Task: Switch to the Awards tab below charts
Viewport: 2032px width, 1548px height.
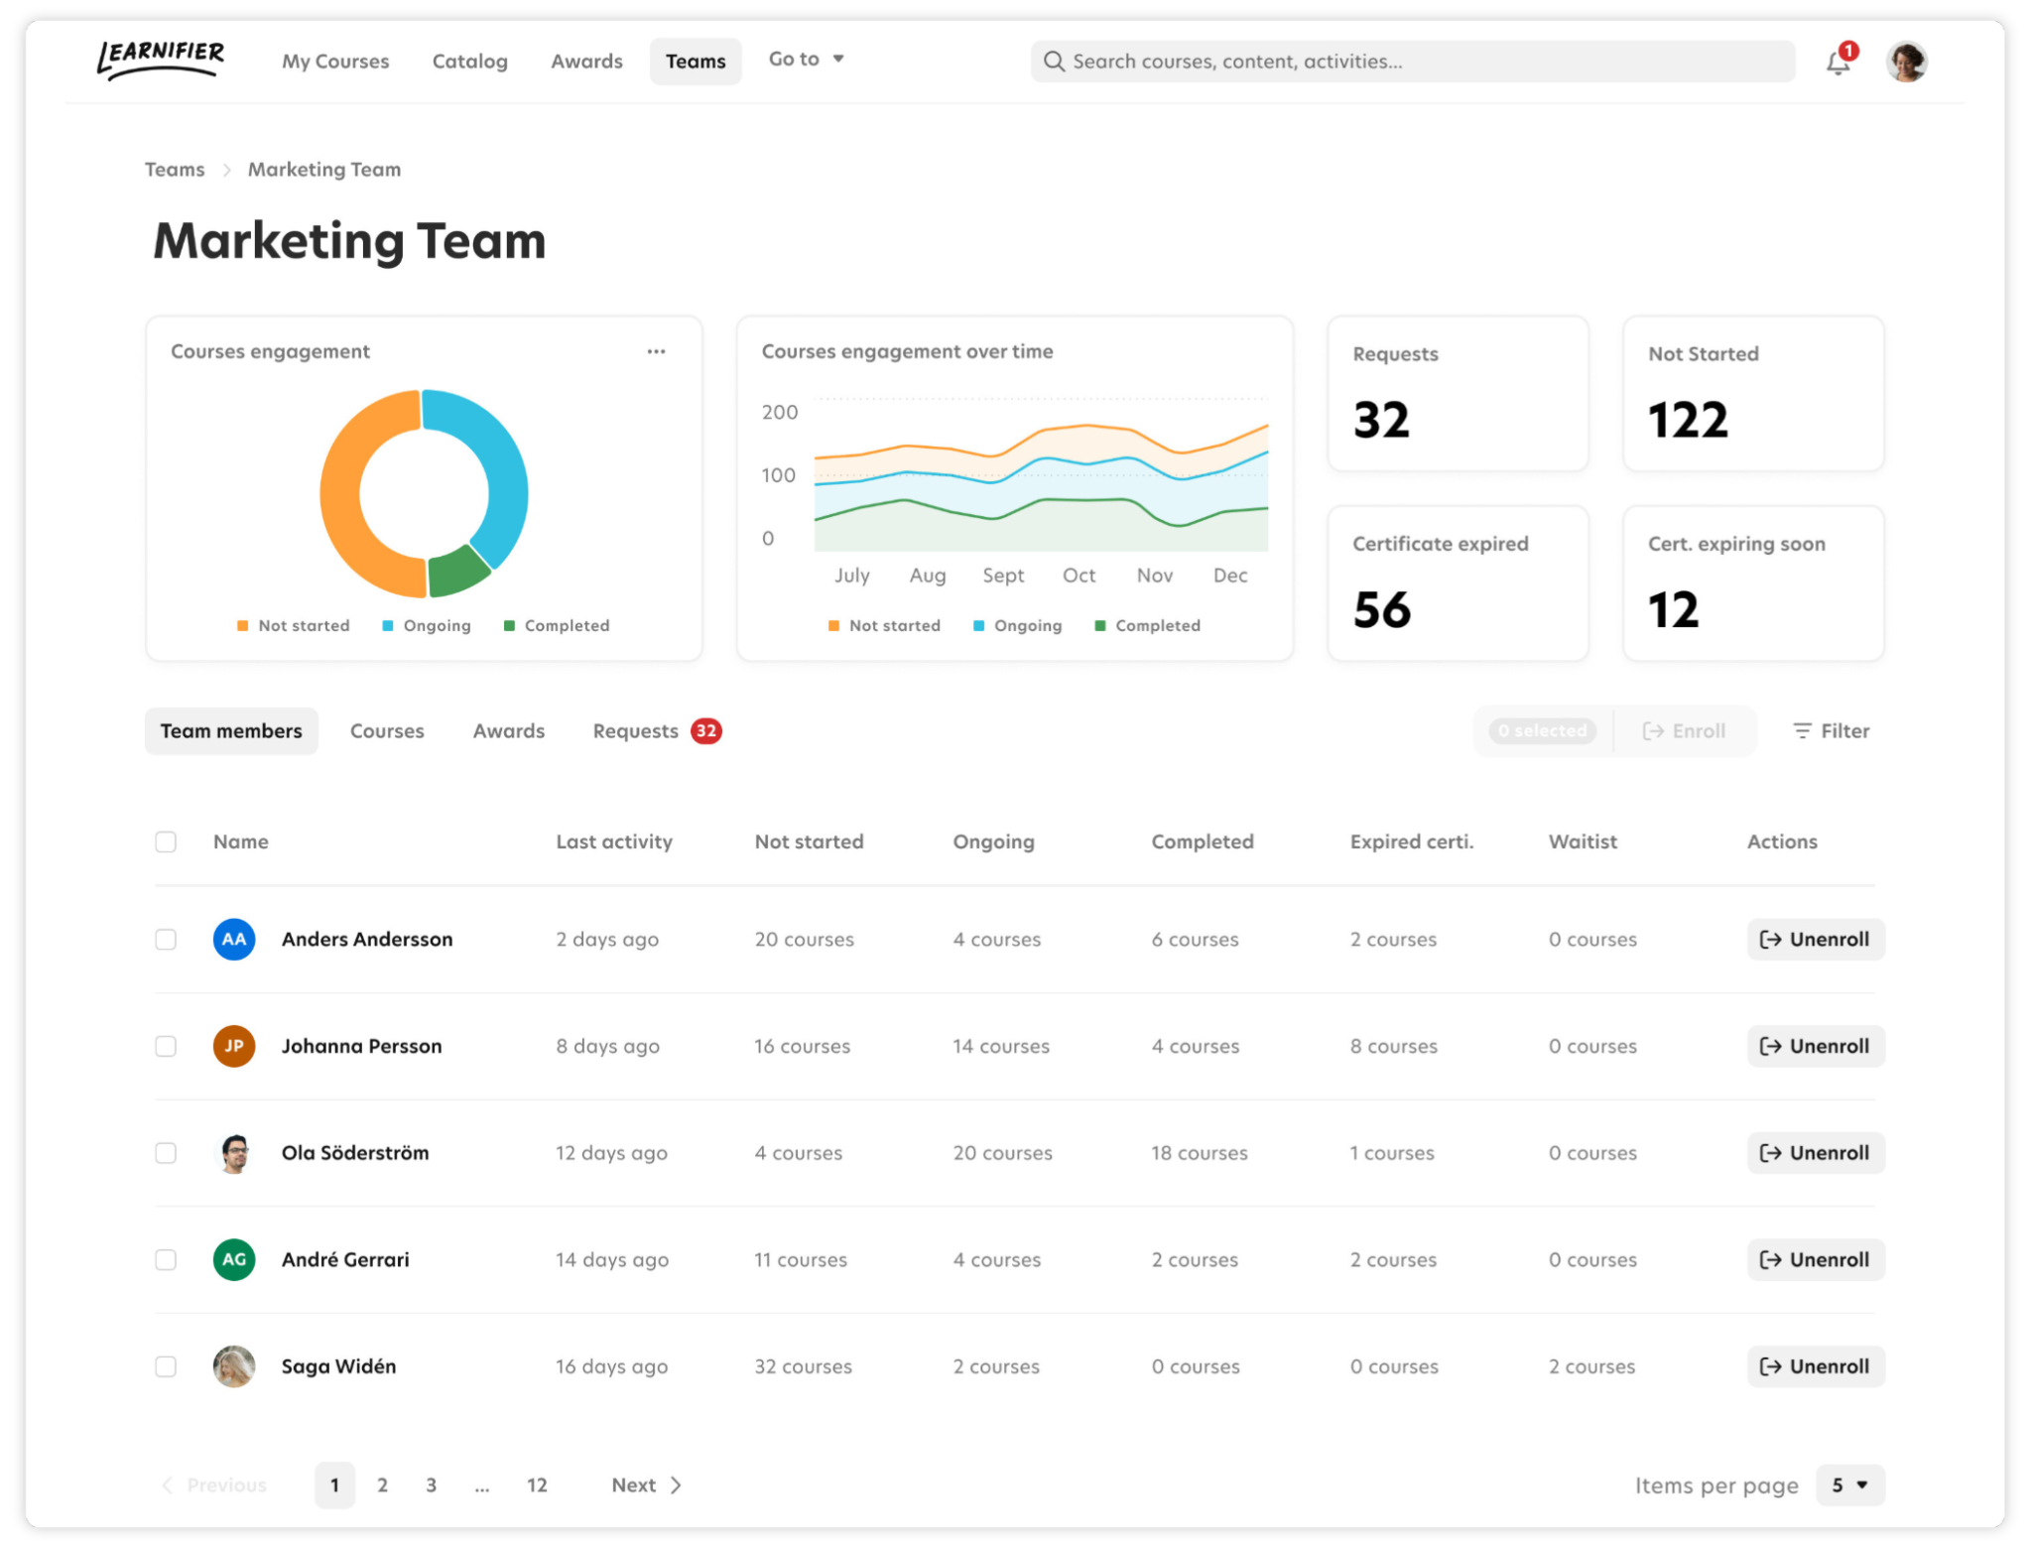Action: click(509, 731)
